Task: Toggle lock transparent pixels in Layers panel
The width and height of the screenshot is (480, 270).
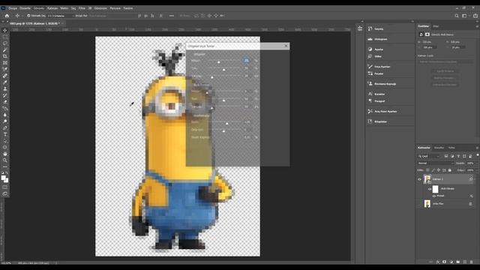Action: click(x=427, y=170)
